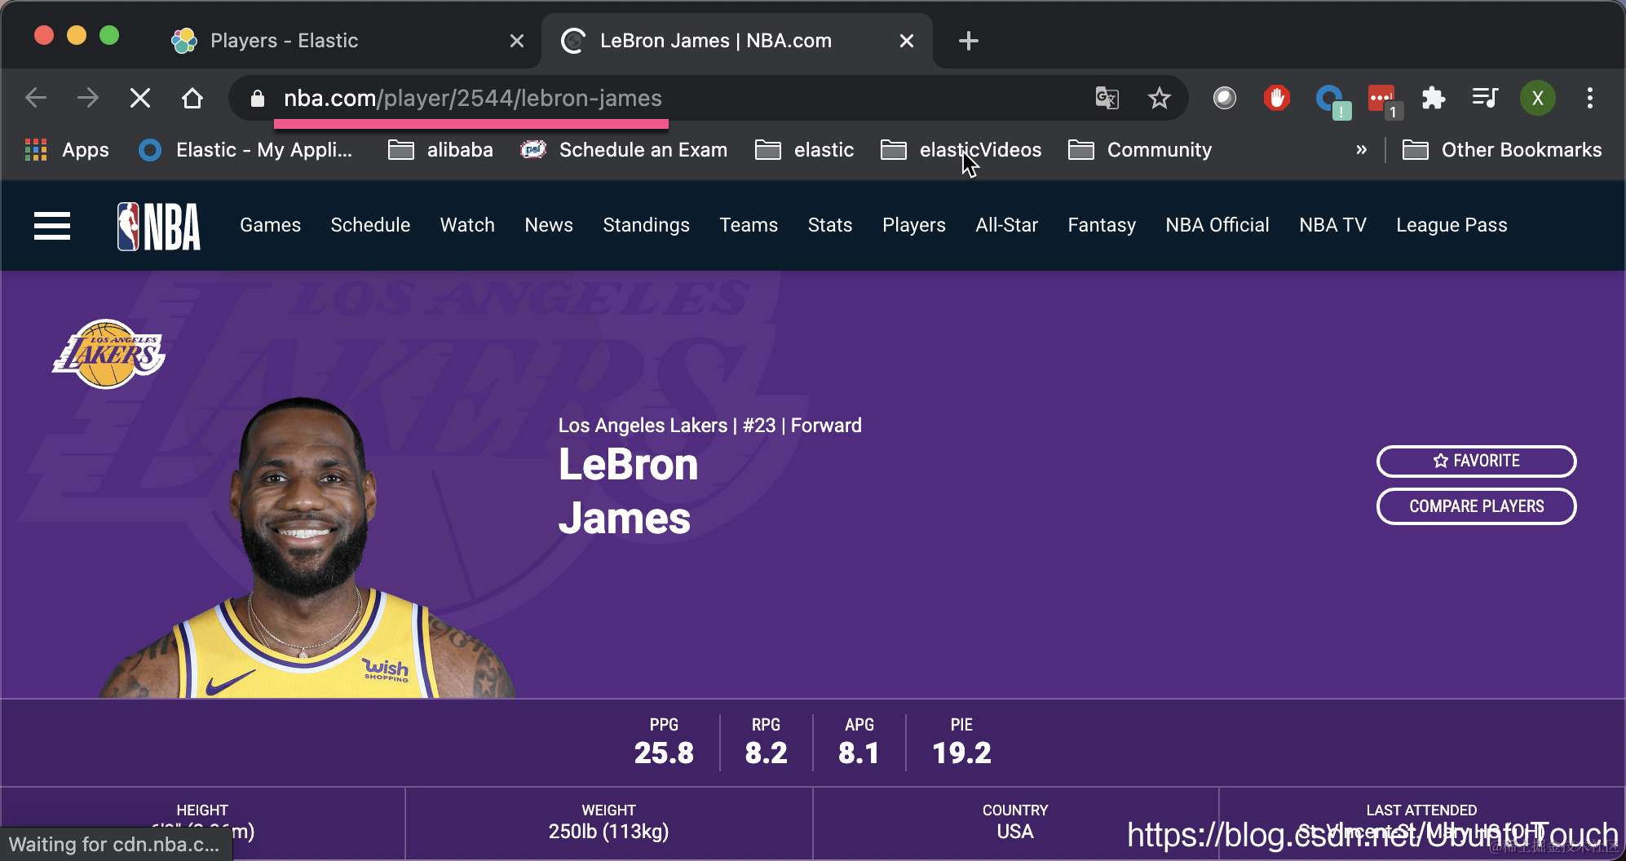Open the Apps bookmarks shortcut

click(67, 150)
